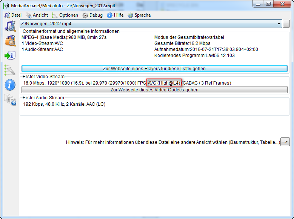Maximize the MediaInfo window

click(x=268, y=4)
